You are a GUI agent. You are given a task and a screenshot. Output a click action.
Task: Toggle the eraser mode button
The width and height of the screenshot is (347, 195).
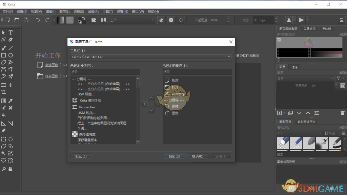pyautogui.click(x=161, y=20)
